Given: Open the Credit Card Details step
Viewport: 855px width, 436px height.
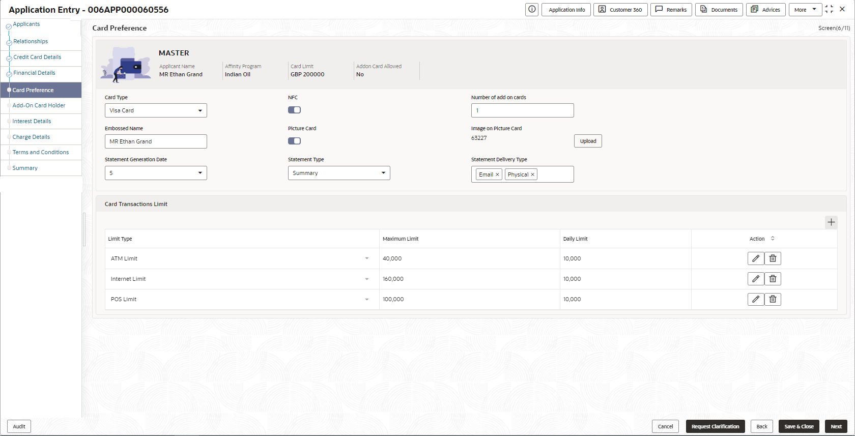Looking at the screenshot, I should tap(37, 57).
